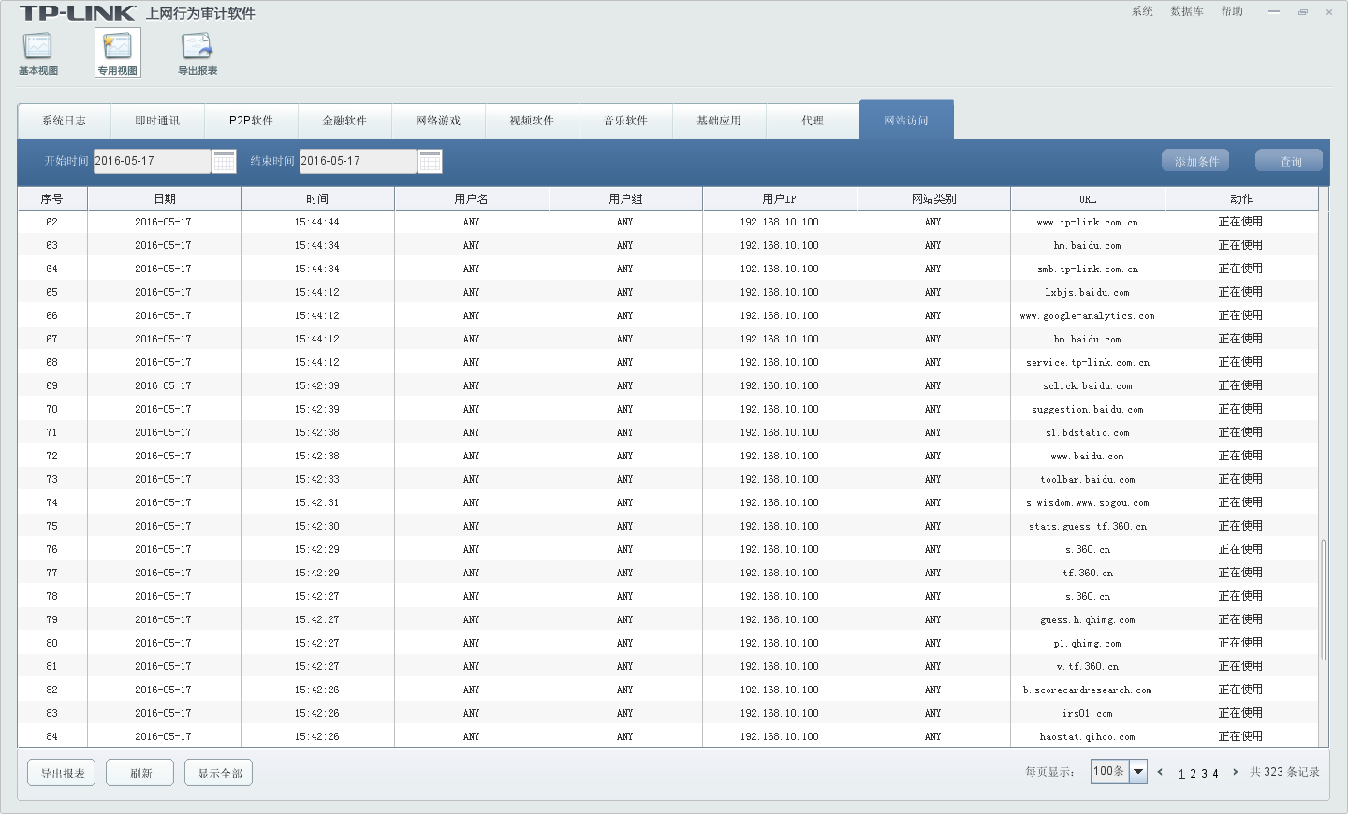This screenshot has width=1348, height=814.
Task: Click the table vertical scrollbar thumb
Action: coord(1323,600)
